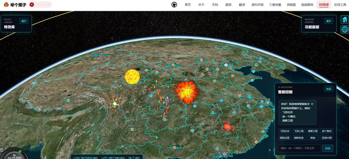Expand the 功能面板 mission control panel
The image size is (349, 159).
[x=328, y=21]
